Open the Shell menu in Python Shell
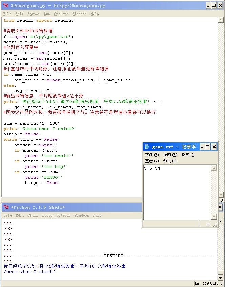The width and height of the screenshot is (225, 287). click(33, 216)
